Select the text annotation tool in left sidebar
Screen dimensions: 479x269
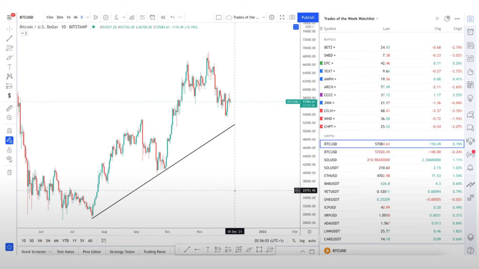point(9,67)
